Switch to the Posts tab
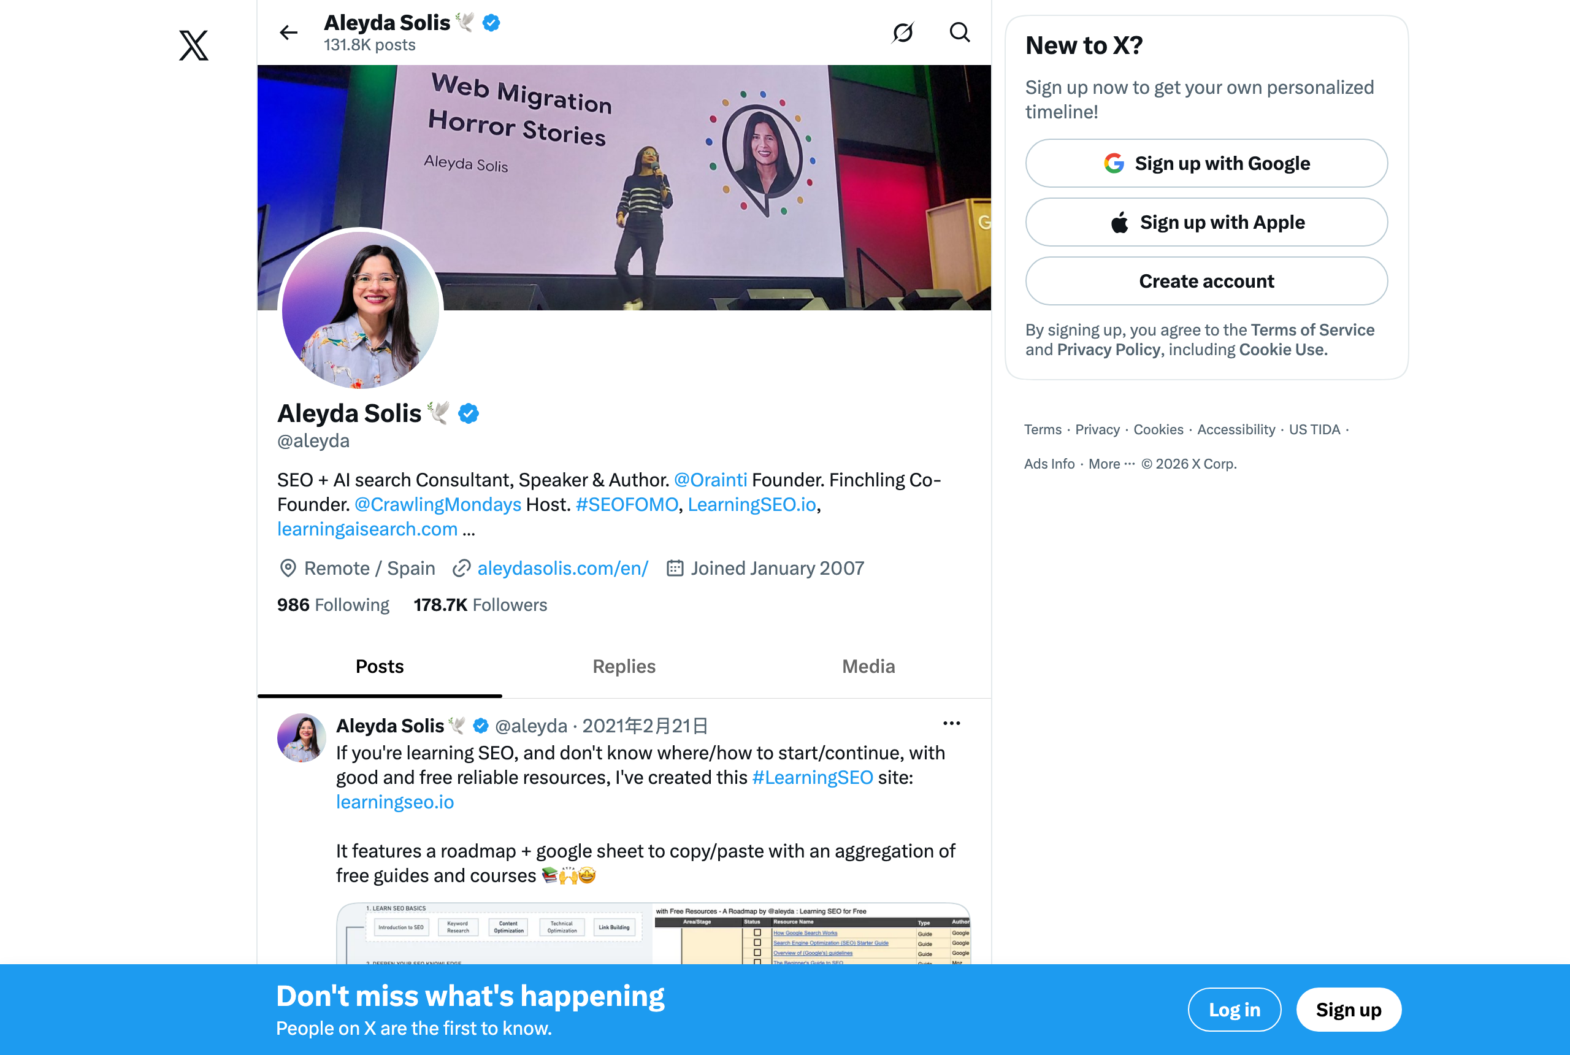The width and height of the screenshot is (1570, 1055). [380, 667]
